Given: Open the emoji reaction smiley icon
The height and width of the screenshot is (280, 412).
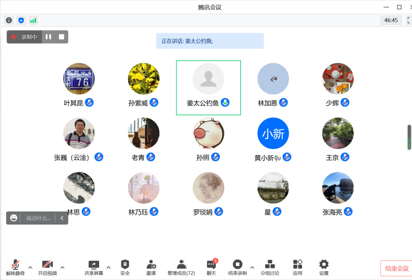Looking at the screenshot, I should tap(14, 218).
